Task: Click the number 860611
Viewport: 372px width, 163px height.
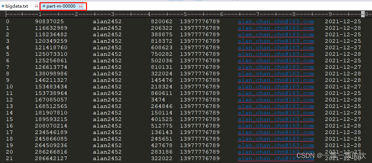Action: tap(162, 93)
